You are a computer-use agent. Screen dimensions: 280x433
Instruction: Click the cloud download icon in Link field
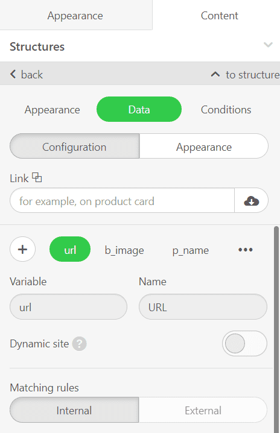251,201
